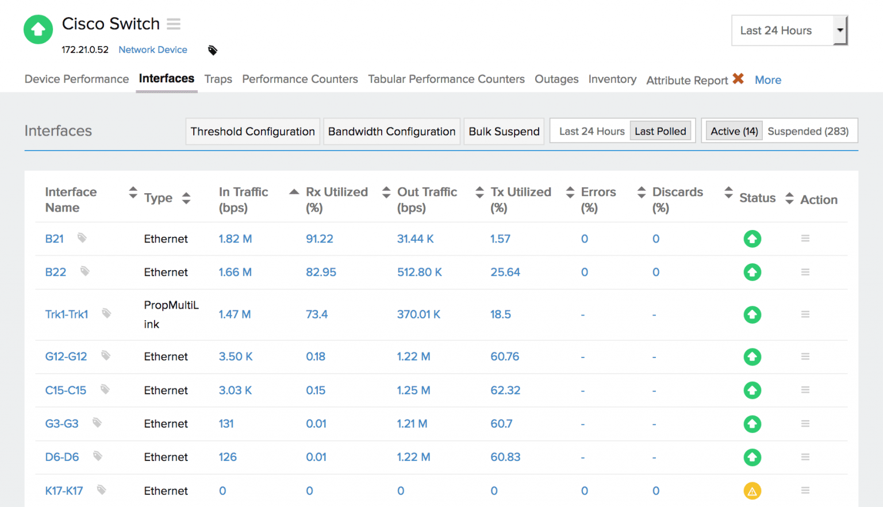Open the More menu
This screenshot has width=883, height=507.
(768, 79)
